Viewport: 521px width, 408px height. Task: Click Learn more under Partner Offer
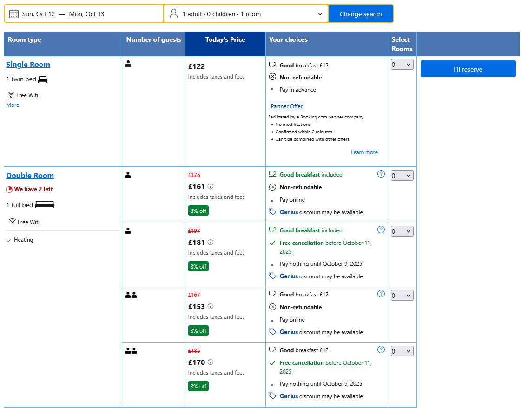coord(364,152)
